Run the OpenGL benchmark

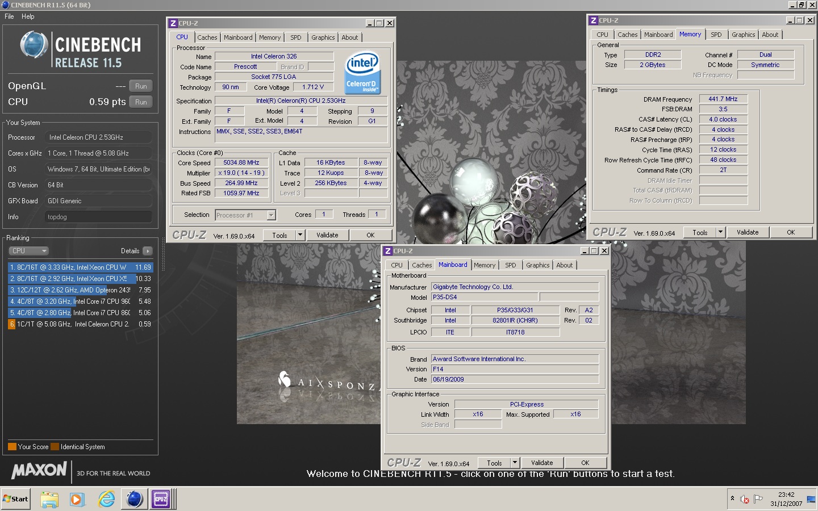[x=141, y=86]
